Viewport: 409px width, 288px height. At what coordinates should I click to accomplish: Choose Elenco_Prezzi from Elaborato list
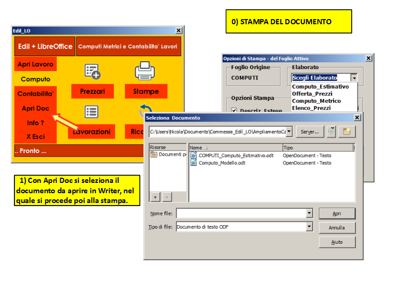[312, 108]
